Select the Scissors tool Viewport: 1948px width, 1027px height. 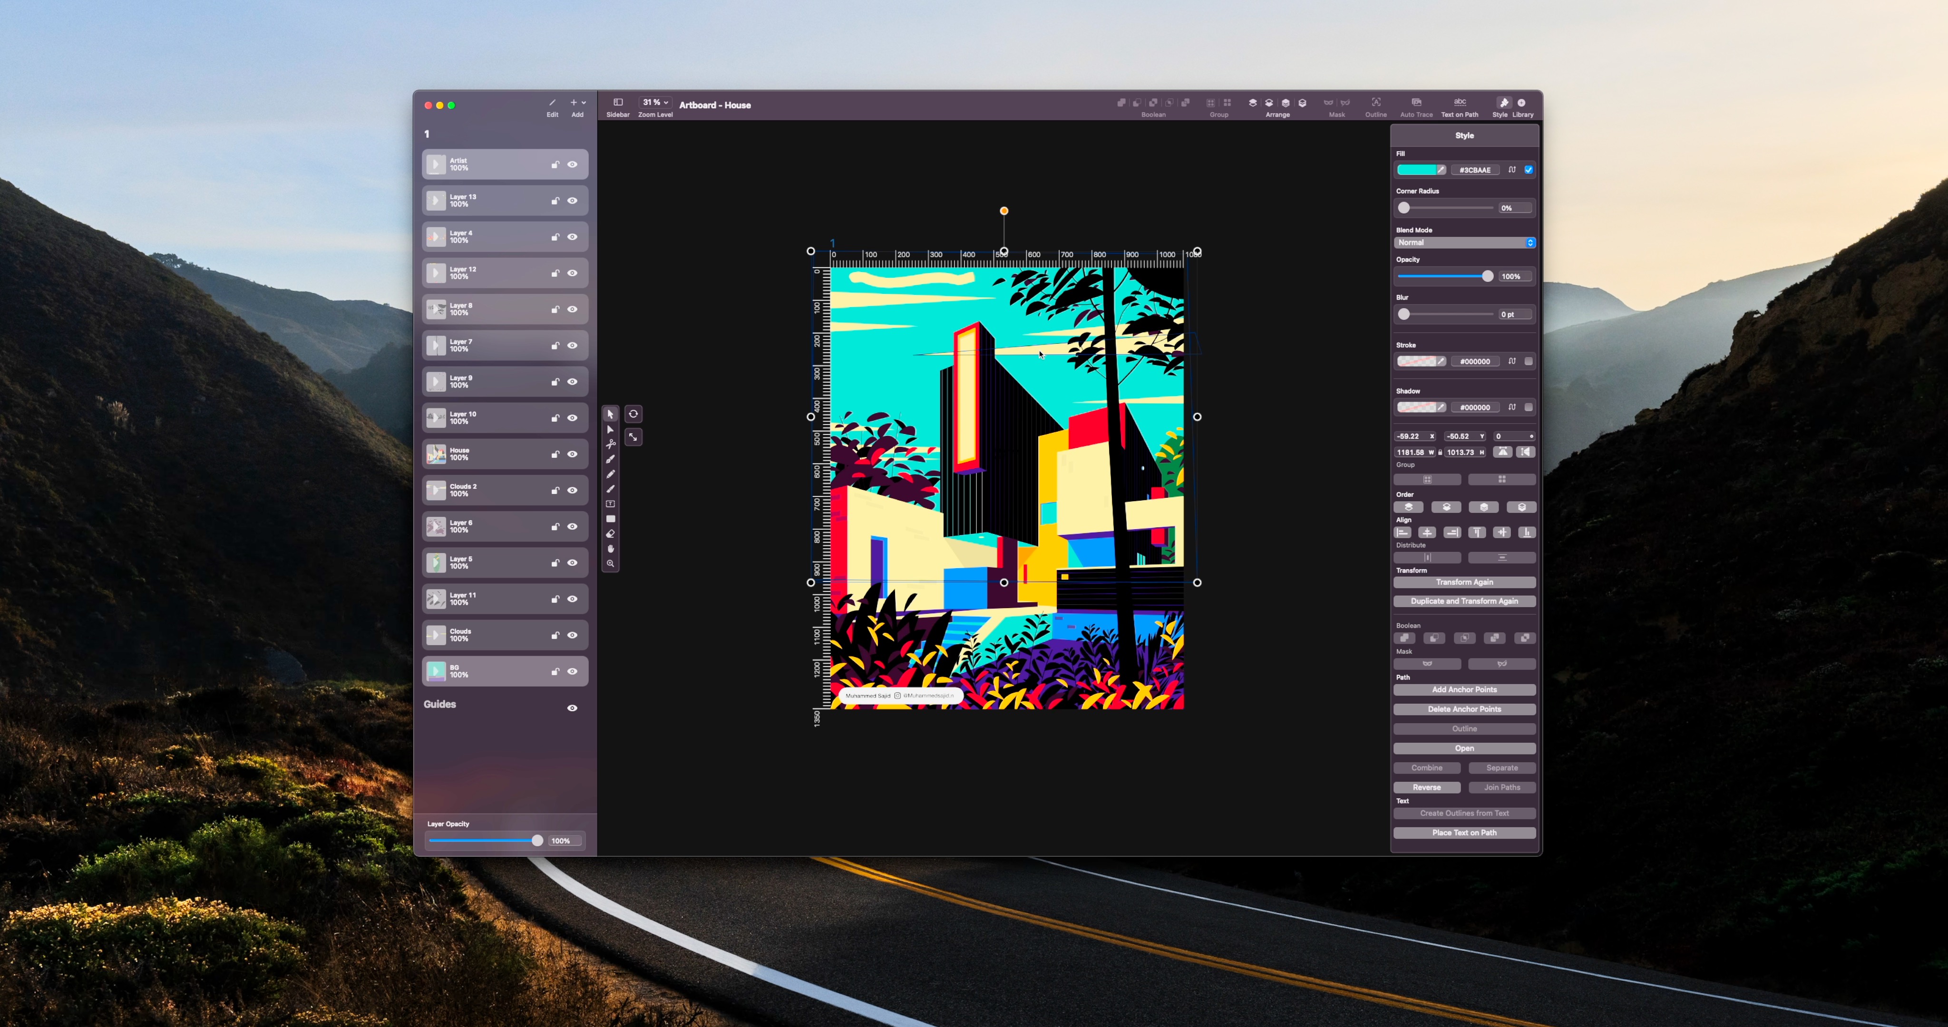pos(610,445)
